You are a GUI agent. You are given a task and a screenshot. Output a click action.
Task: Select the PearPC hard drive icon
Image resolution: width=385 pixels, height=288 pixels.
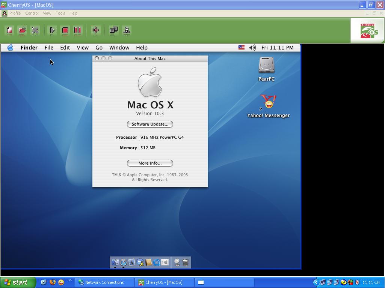click(266, 66)
